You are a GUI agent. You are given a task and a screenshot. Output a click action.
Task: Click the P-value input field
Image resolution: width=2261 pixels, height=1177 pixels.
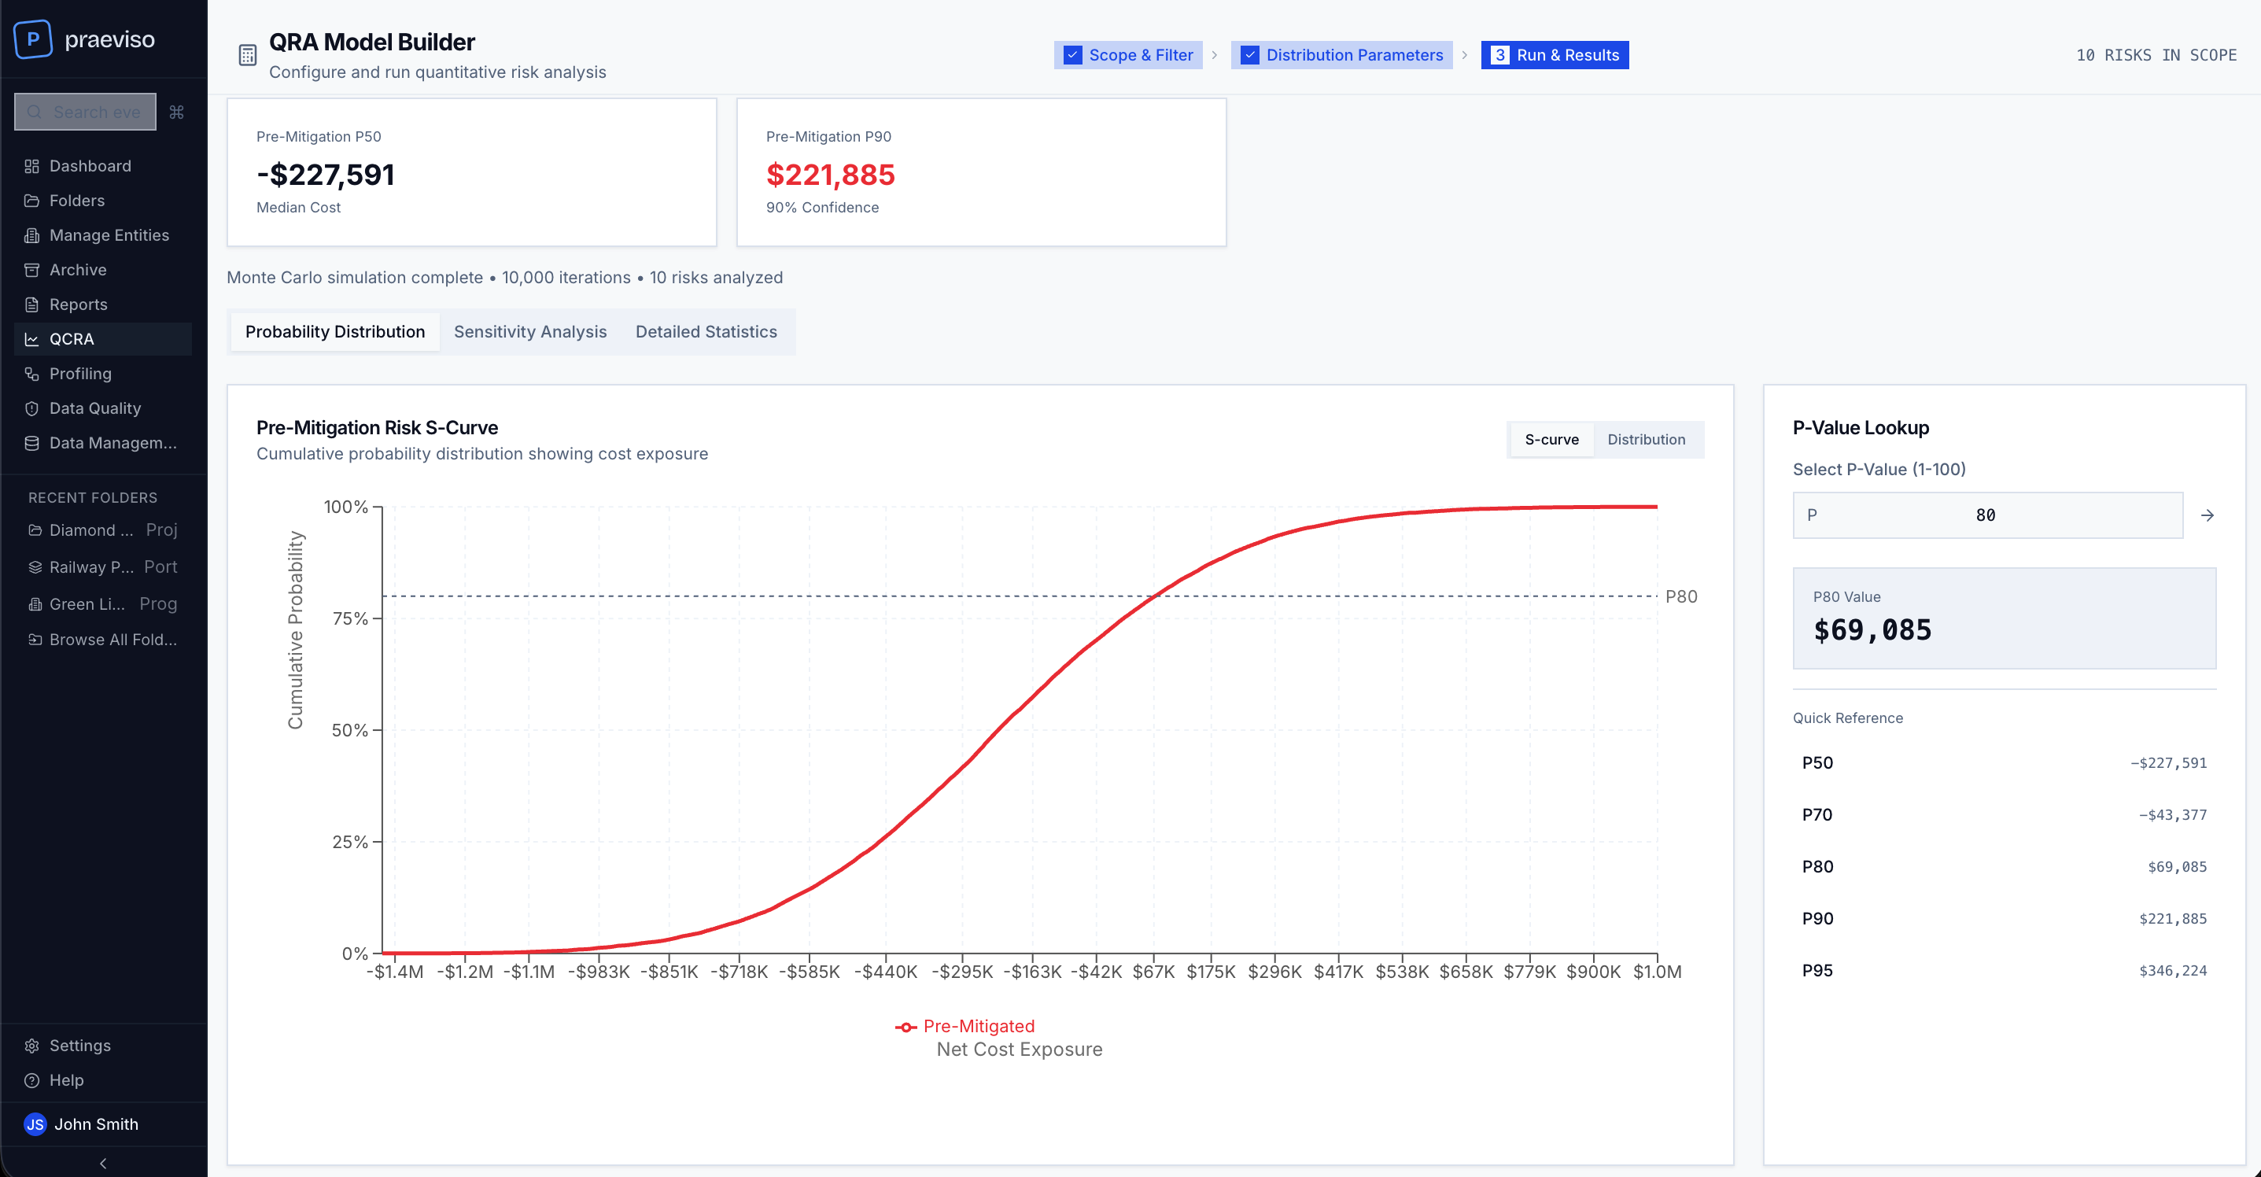coord(1987,515)
